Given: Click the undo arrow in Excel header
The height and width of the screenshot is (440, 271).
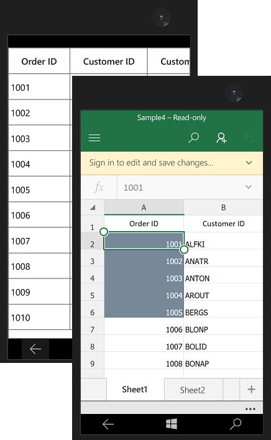Looking at the screenshot, I should pos(249,138).
